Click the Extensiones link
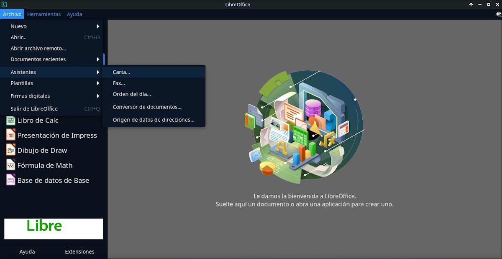 80,251
